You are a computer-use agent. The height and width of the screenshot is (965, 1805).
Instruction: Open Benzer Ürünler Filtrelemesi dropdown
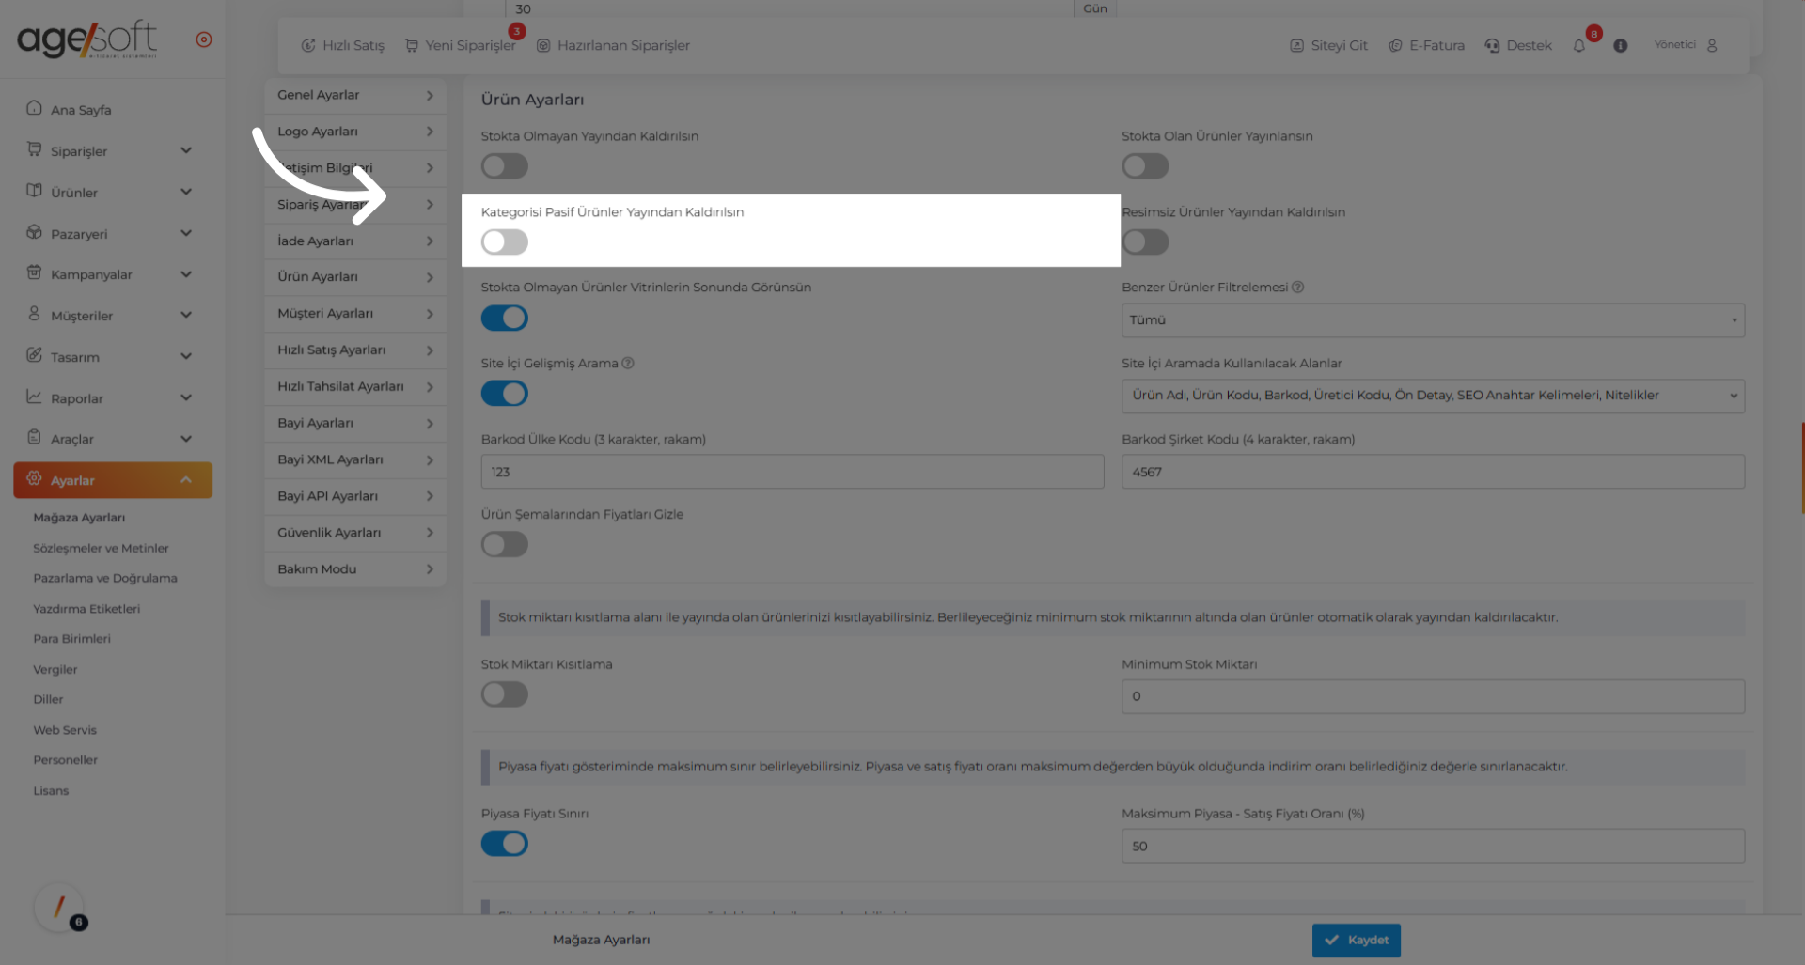pyautogui.click(x=1433, y=320)
